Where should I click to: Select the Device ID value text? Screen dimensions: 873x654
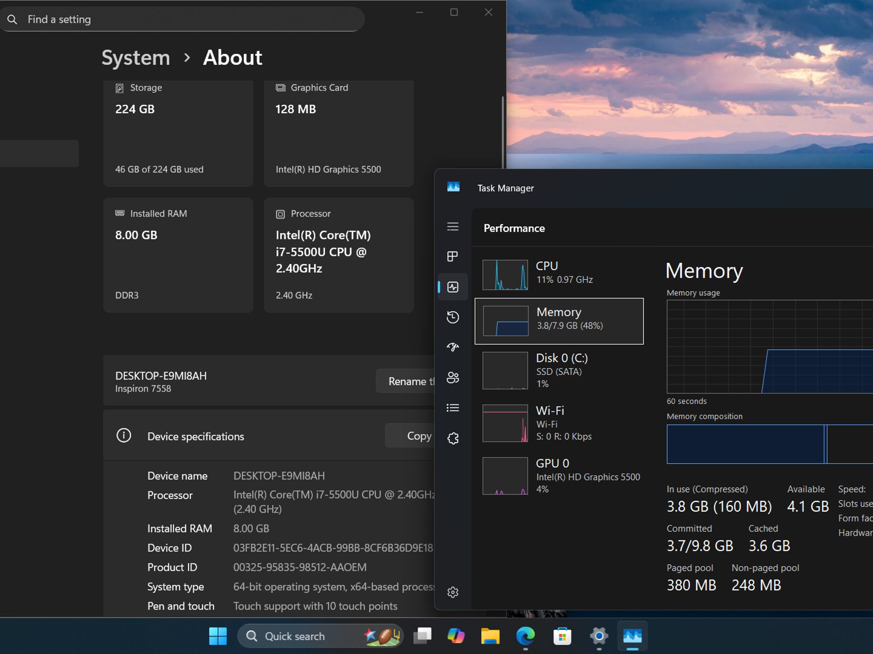333,548
